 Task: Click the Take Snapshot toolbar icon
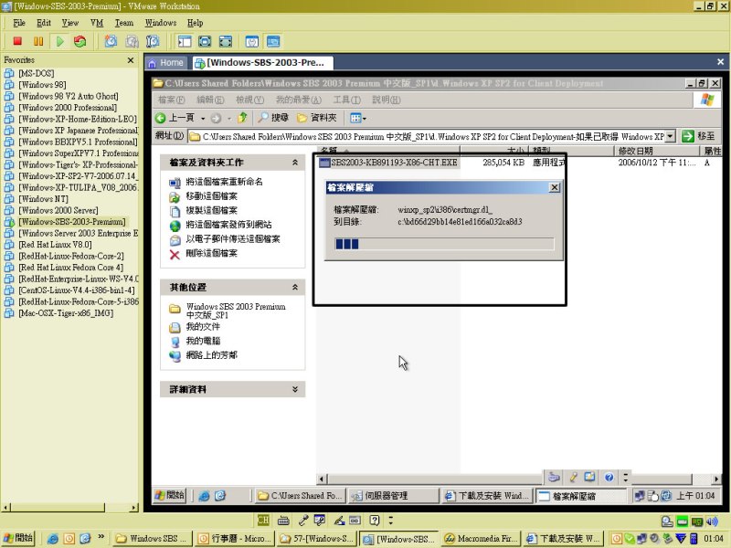pos(111,41)
